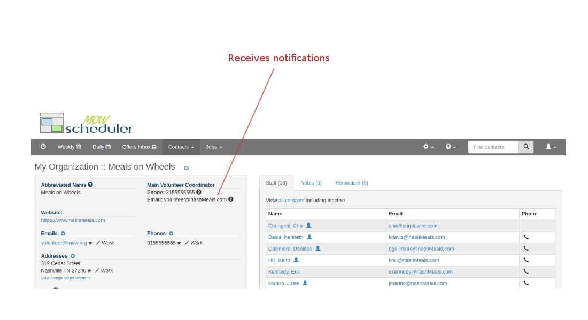
Task: Open the user account dropdown
Action: [551, 147]
